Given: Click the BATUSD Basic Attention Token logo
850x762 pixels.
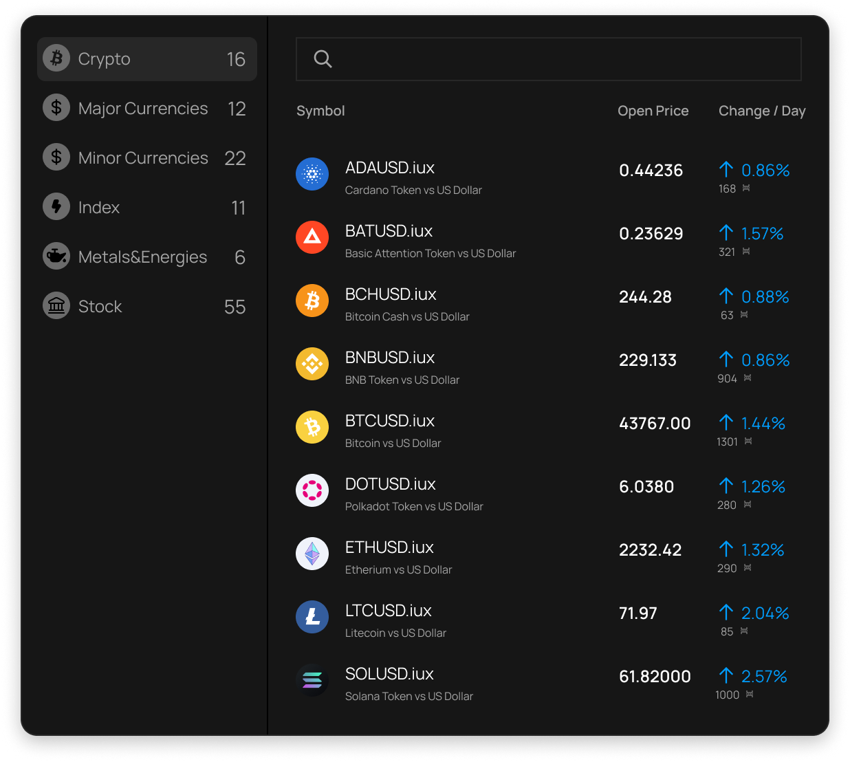Looking at the screenshot, I should click(x=312, y=238).
